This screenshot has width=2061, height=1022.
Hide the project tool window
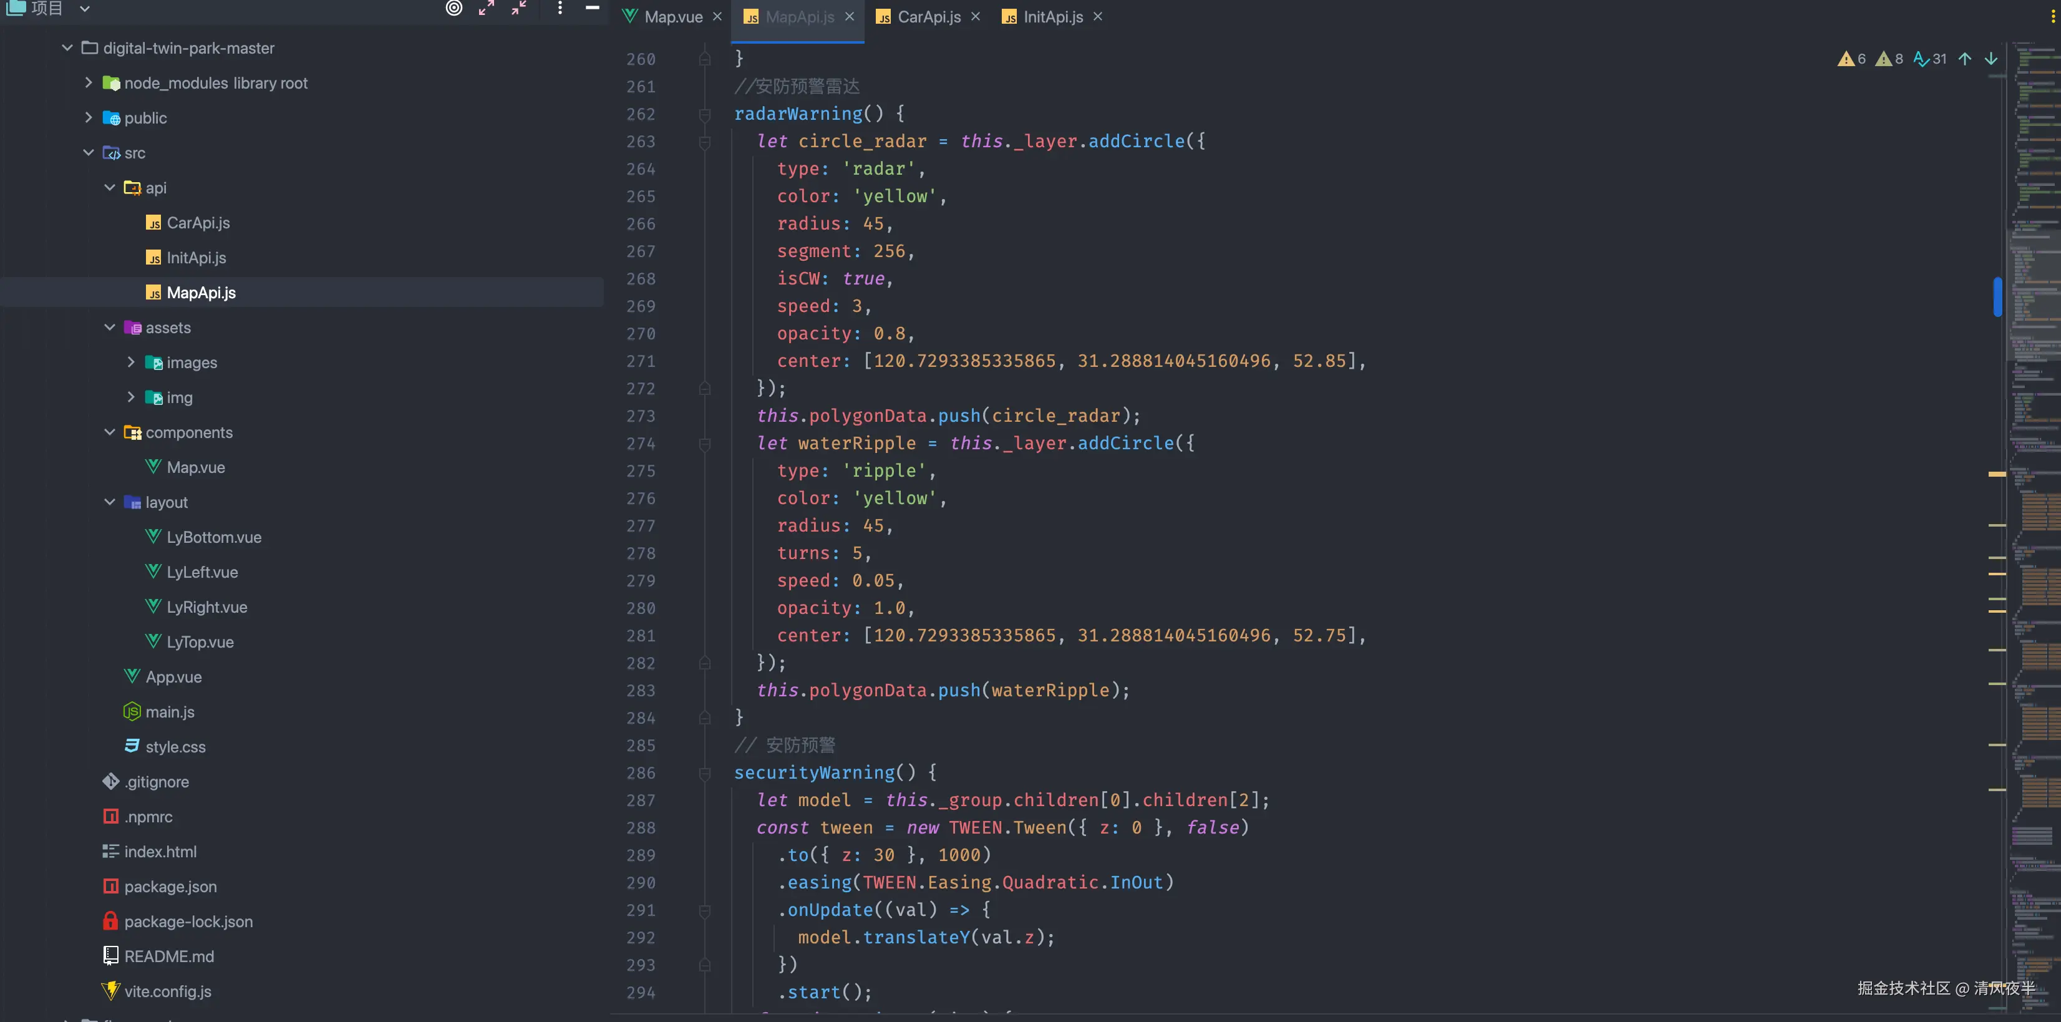(592, 8)
